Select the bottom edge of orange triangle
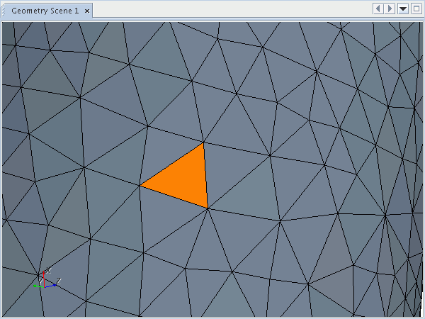Image resolution: width=425 pixels, height=319 pixels. click(174, 197)
